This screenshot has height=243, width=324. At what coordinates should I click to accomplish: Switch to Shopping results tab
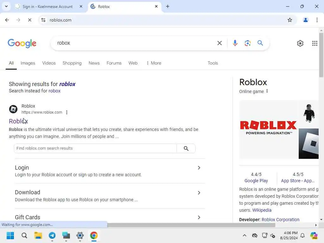pos(72,63)
